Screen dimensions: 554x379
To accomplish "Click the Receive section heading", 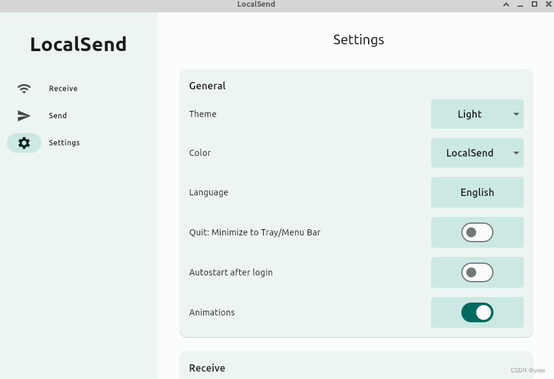I will point(207,368).
